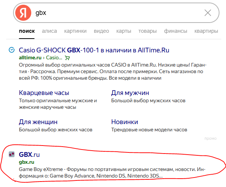Click the промо ad label
Image resolution: width=226 pixels, height=187 pixels.
pyautogui.click(x=210, y=139)
